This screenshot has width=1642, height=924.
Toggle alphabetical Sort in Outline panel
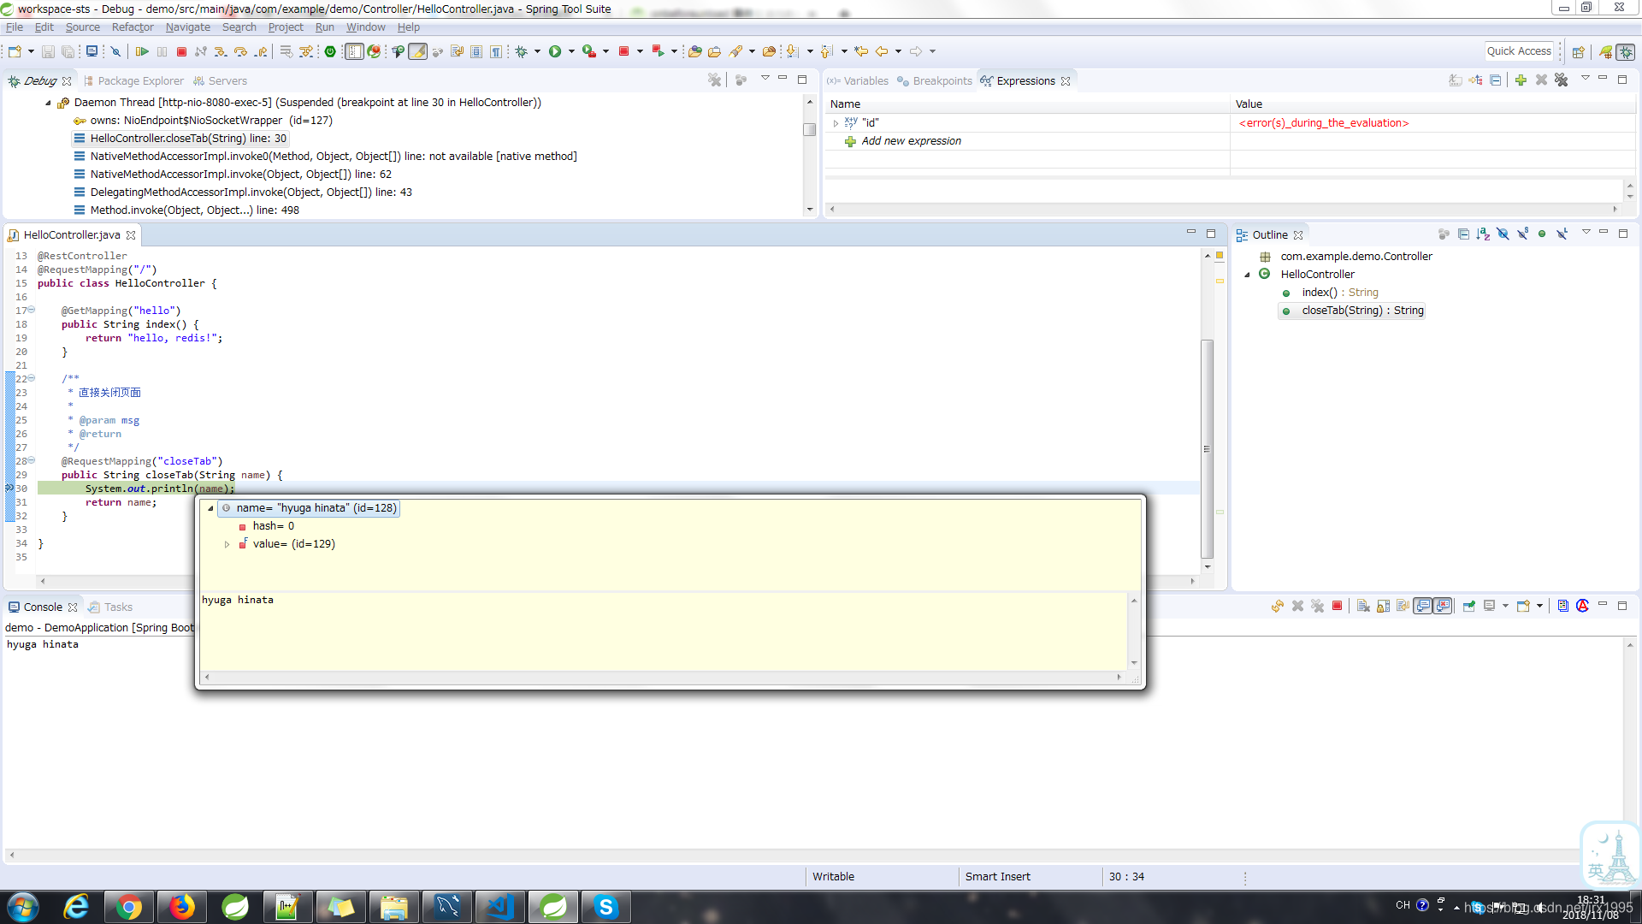(1483, 234)
